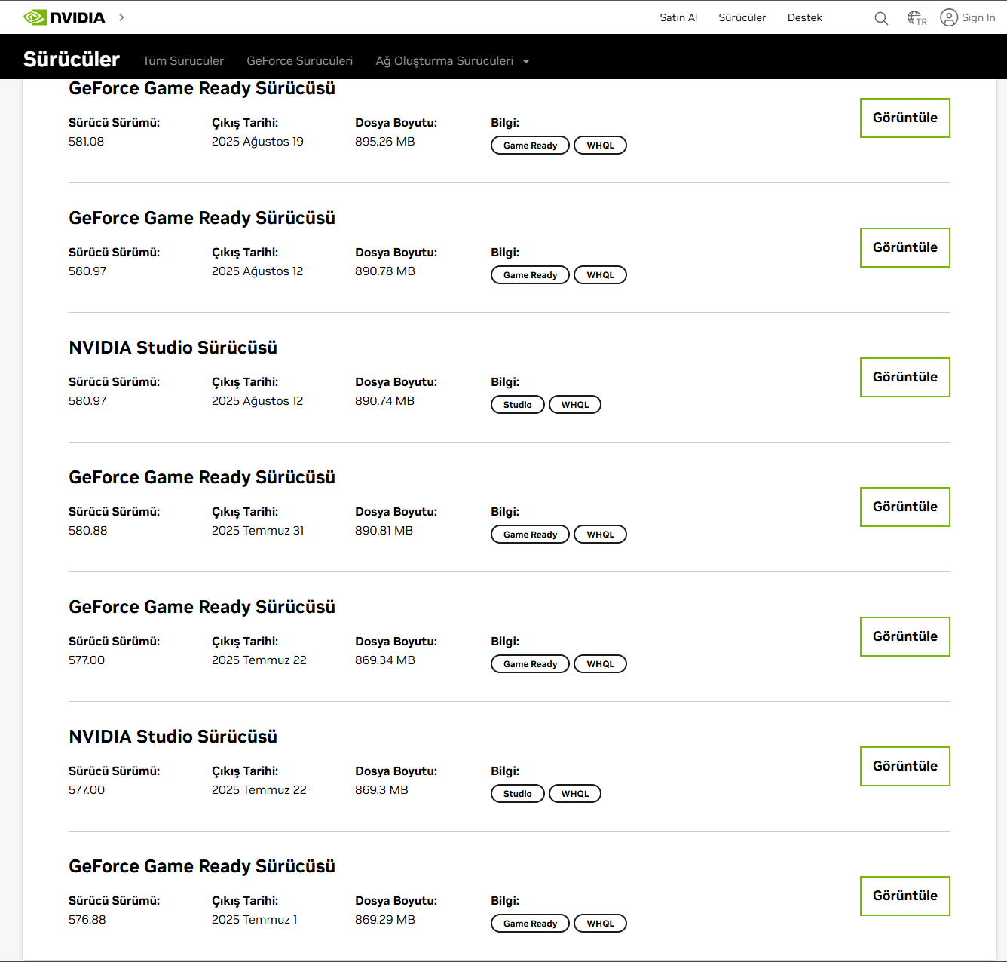View driver 576.88 with Görüntüle
Viewport: 1007px width, 962px height.
[x=905, y=896]
